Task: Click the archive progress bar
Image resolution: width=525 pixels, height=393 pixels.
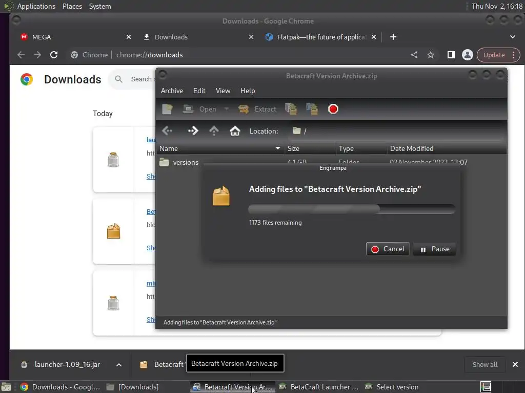Action: click(x=352, y=209)
